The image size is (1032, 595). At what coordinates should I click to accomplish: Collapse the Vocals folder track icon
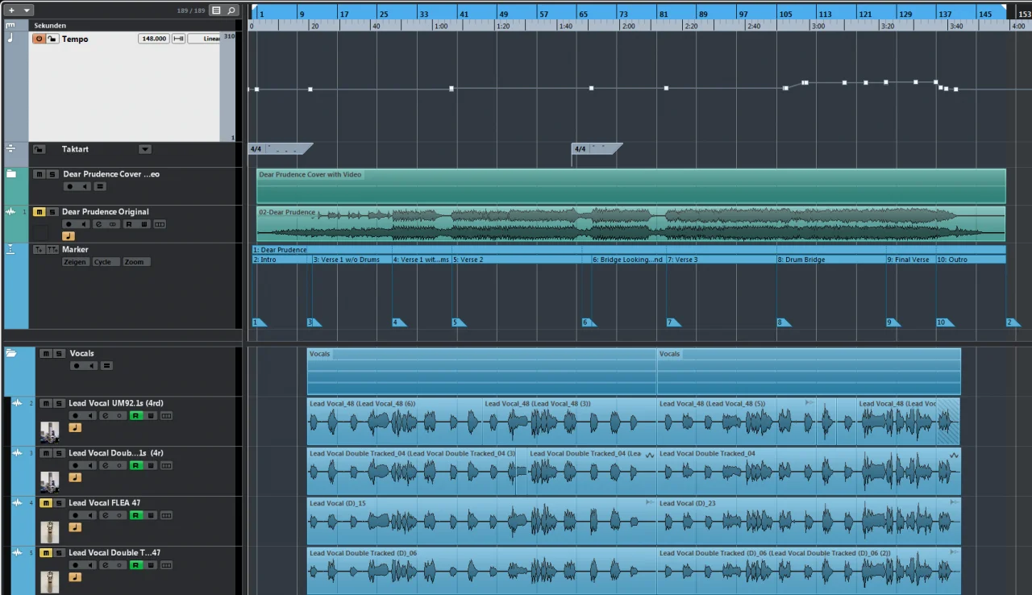pos(11,353)
